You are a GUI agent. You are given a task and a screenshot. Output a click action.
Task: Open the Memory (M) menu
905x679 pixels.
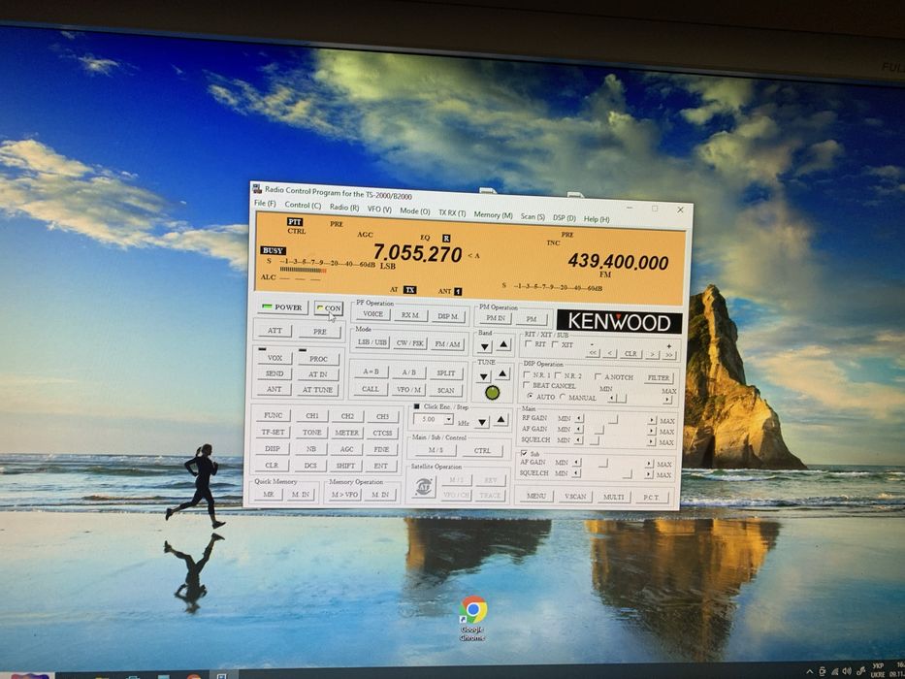[493, 214]
